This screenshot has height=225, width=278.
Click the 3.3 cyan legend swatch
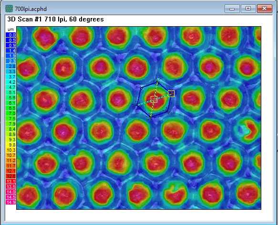click(10, 72)
